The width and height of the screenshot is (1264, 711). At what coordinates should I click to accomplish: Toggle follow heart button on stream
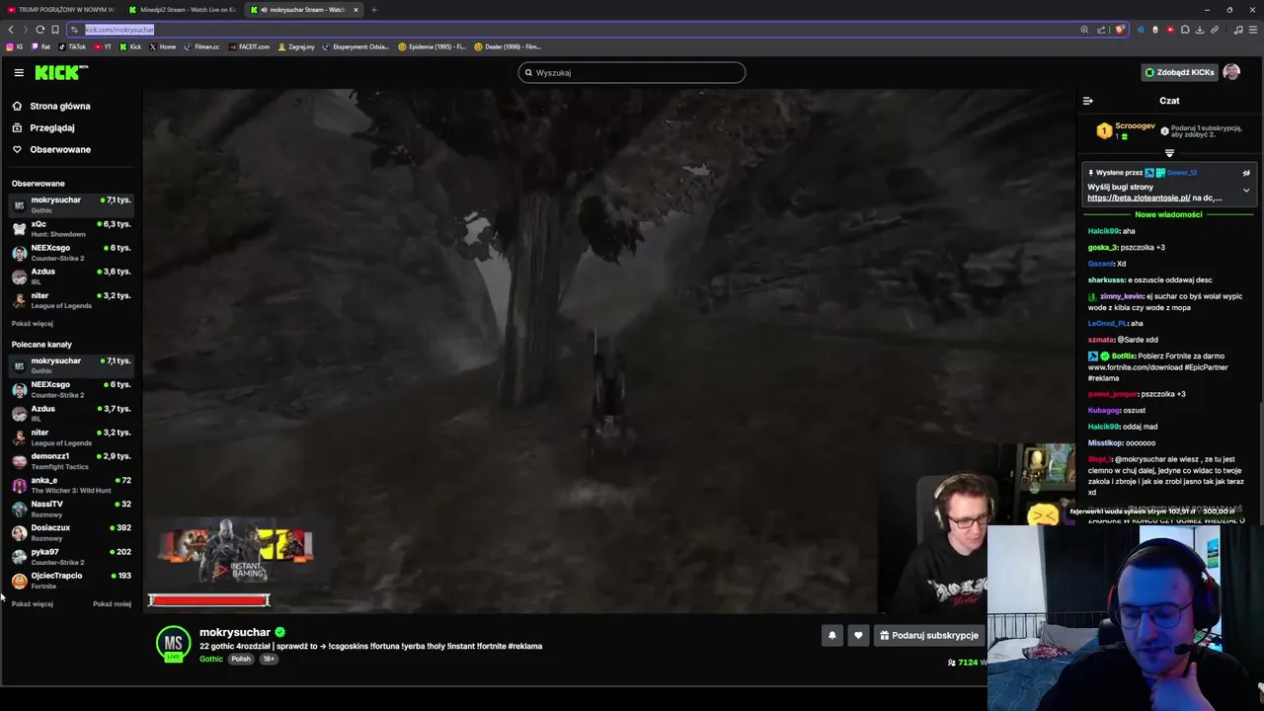pos(857,635)
